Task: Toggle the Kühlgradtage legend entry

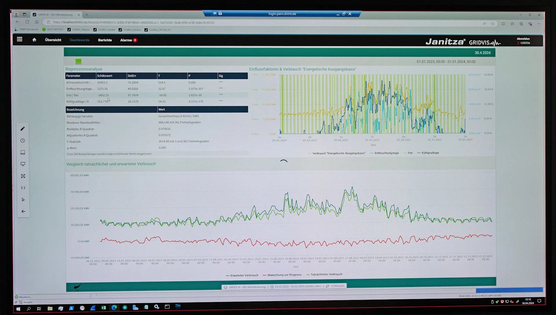Action: [x=428, y=153]
